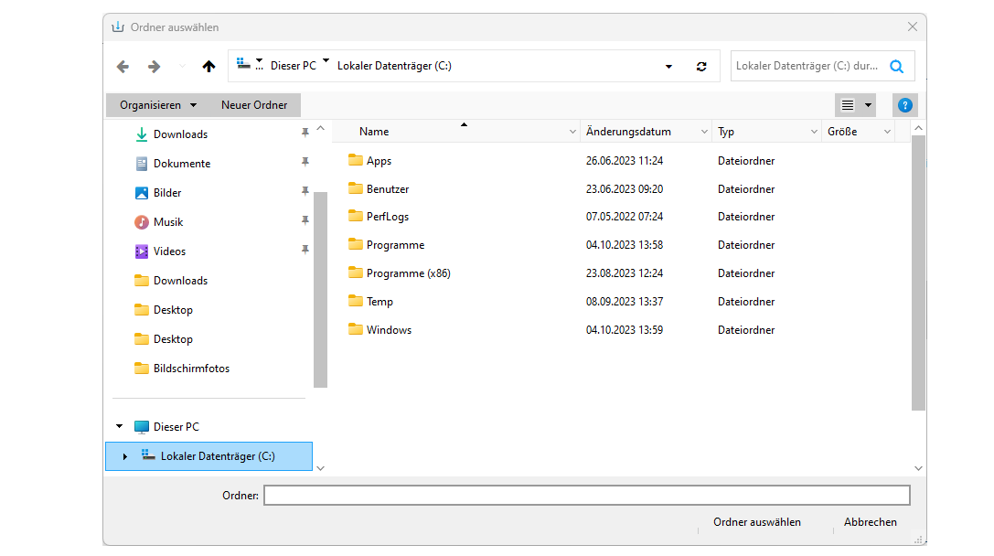Open the view options dropdown arrow
Image resolution: width=994 pixels, height=556 pixels.
pos(868,105)
